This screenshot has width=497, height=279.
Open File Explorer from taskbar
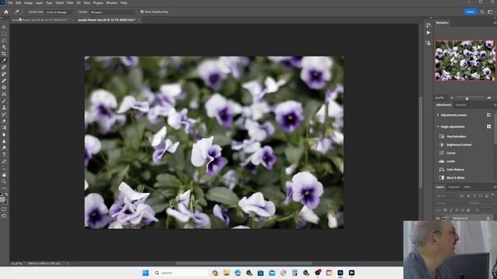coord(226,273)
